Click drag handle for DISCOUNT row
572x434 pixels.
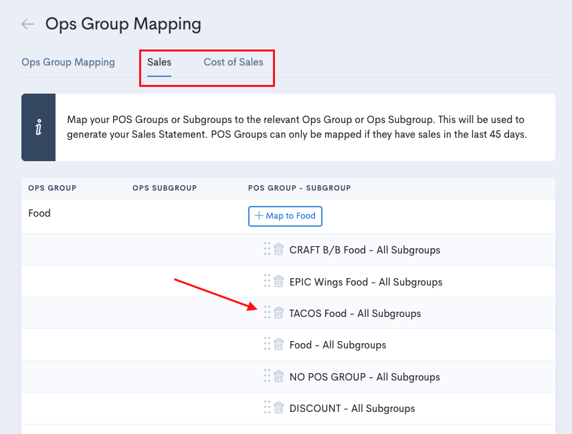267,407
